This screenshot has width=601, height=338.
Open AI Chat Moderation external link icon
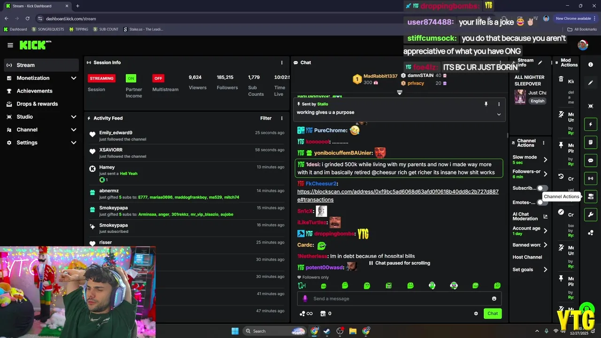(x=545, y=216)
